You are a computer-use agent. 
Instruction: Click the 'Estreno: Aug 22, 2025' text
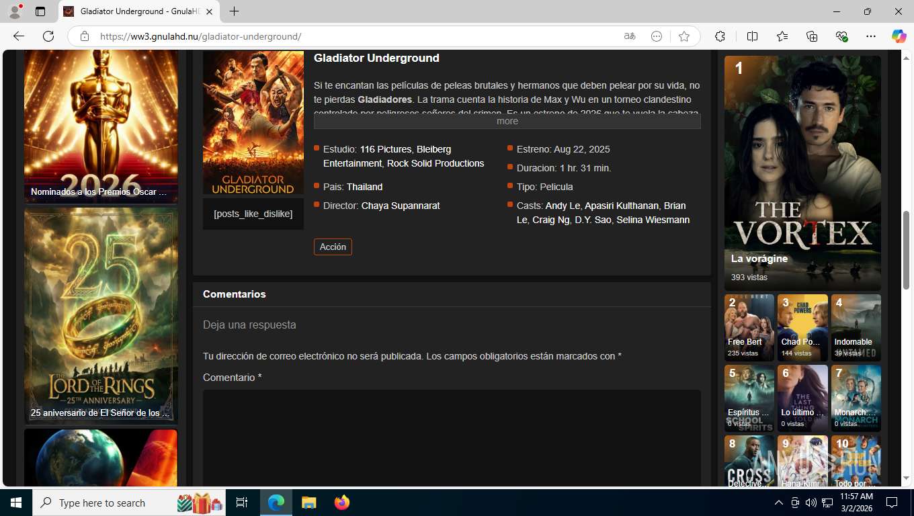[563, 149]
